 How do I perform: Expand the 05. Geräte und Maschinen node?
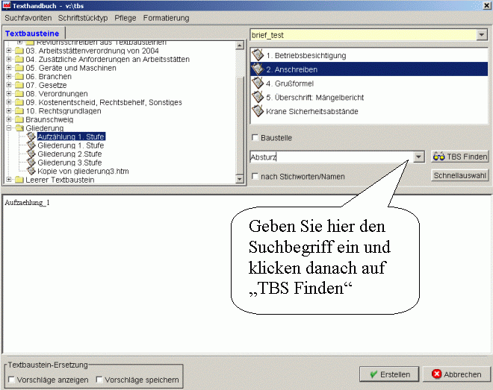click(9, 67)
